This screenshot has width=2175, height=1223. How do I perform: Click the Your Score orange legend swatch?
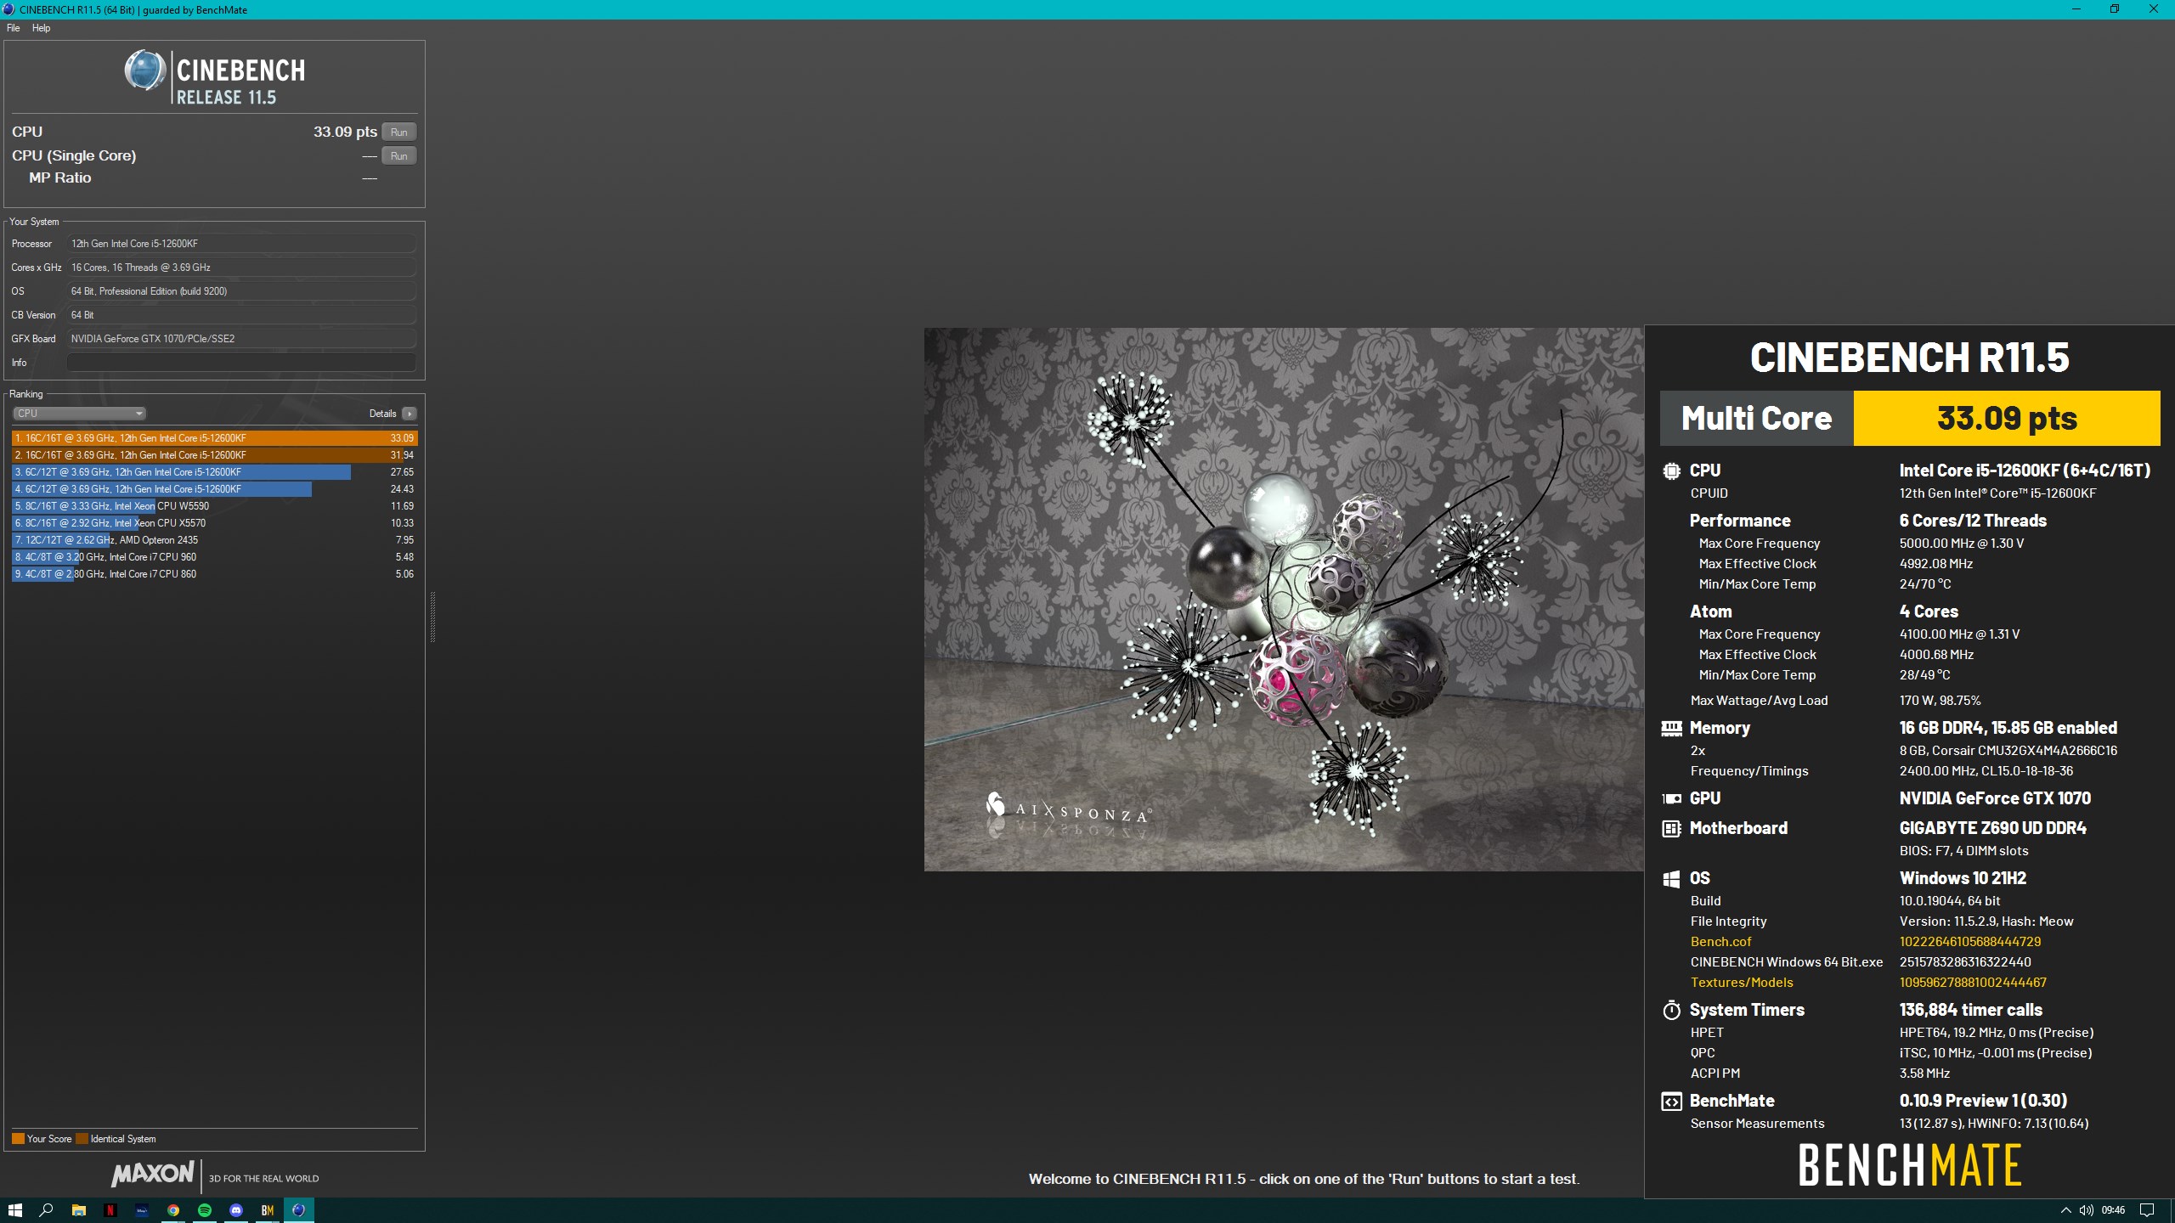(18, 1139)
